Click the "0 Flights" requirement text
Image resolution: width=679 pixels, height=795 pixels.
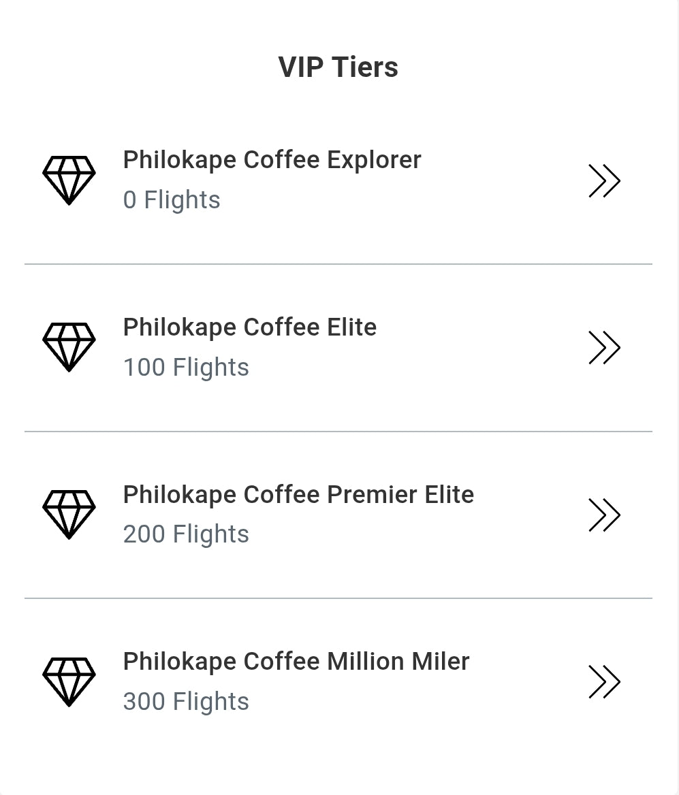coord(172,200)
